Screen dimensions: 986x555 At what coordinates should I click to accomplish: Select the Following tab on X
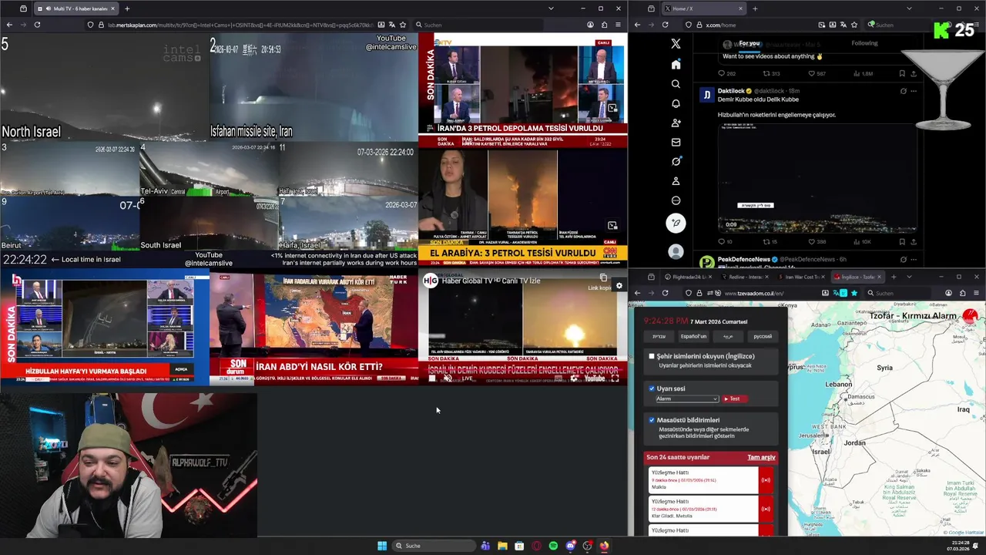[864, 43]
